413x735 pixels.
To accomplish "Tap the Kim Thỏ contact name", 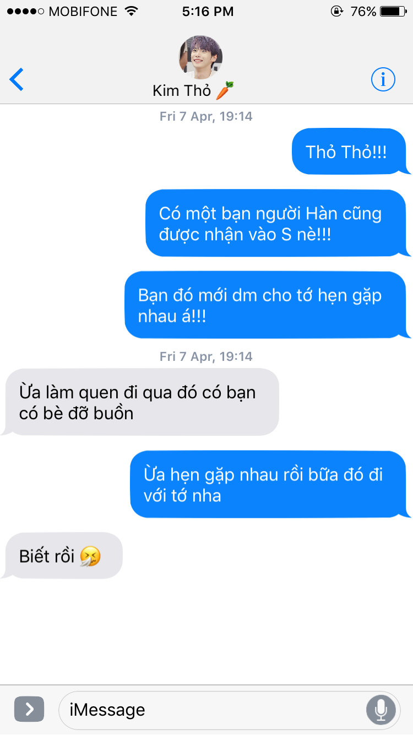I will click(x=182, y=90).
